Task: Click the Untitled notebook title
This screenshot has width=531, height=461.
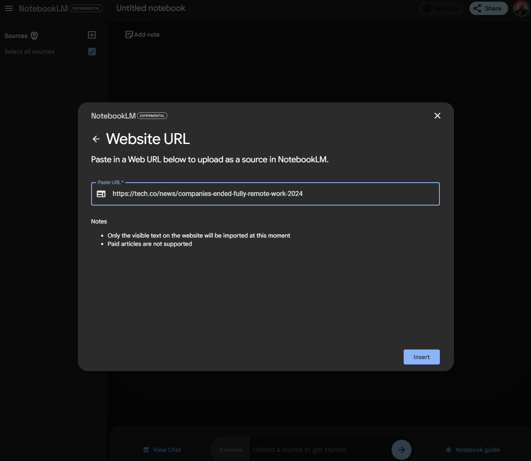Action: [151, 8]
